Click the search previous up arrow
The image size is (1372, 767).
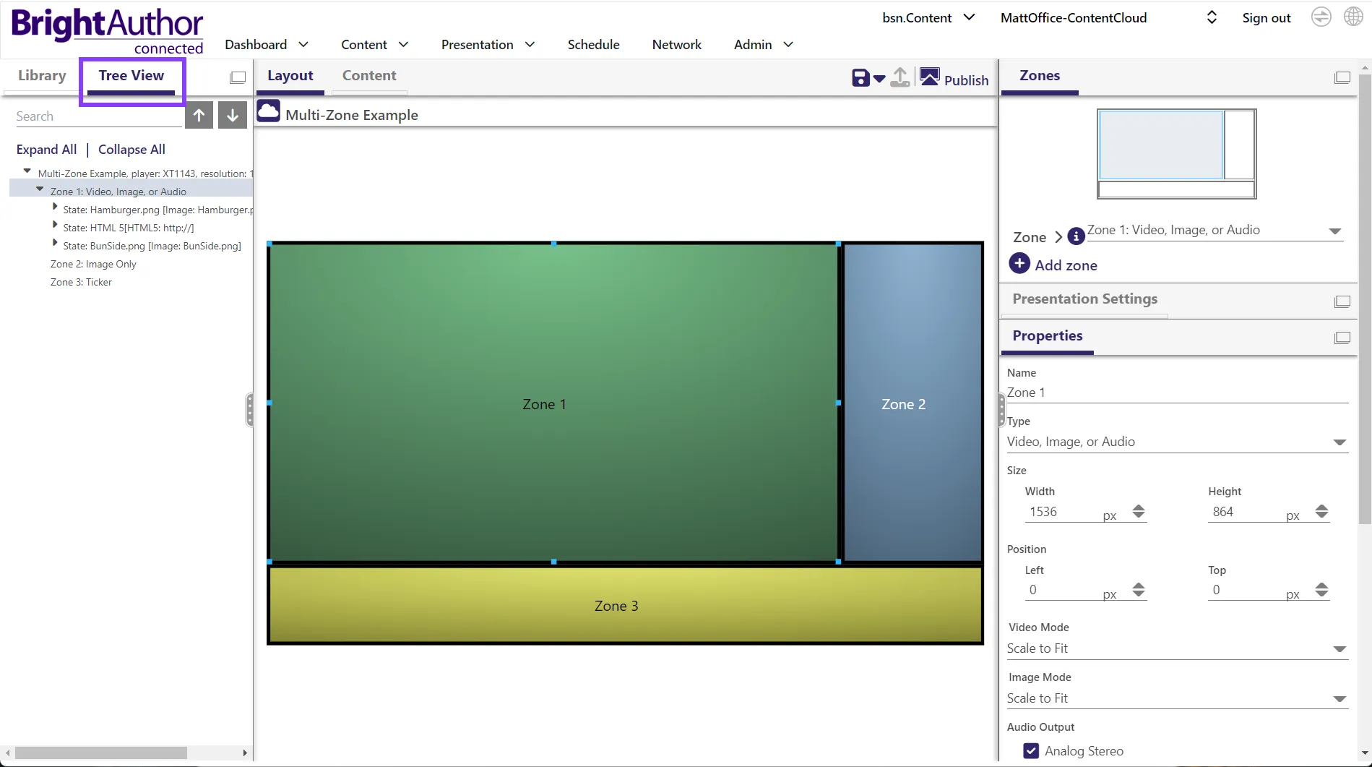pos(199,115)
